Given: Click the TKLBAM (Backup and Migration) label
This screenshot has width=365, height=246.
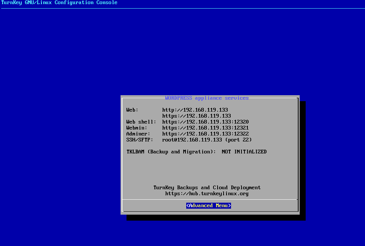Looking at the screenshot, I should (171, 152).
